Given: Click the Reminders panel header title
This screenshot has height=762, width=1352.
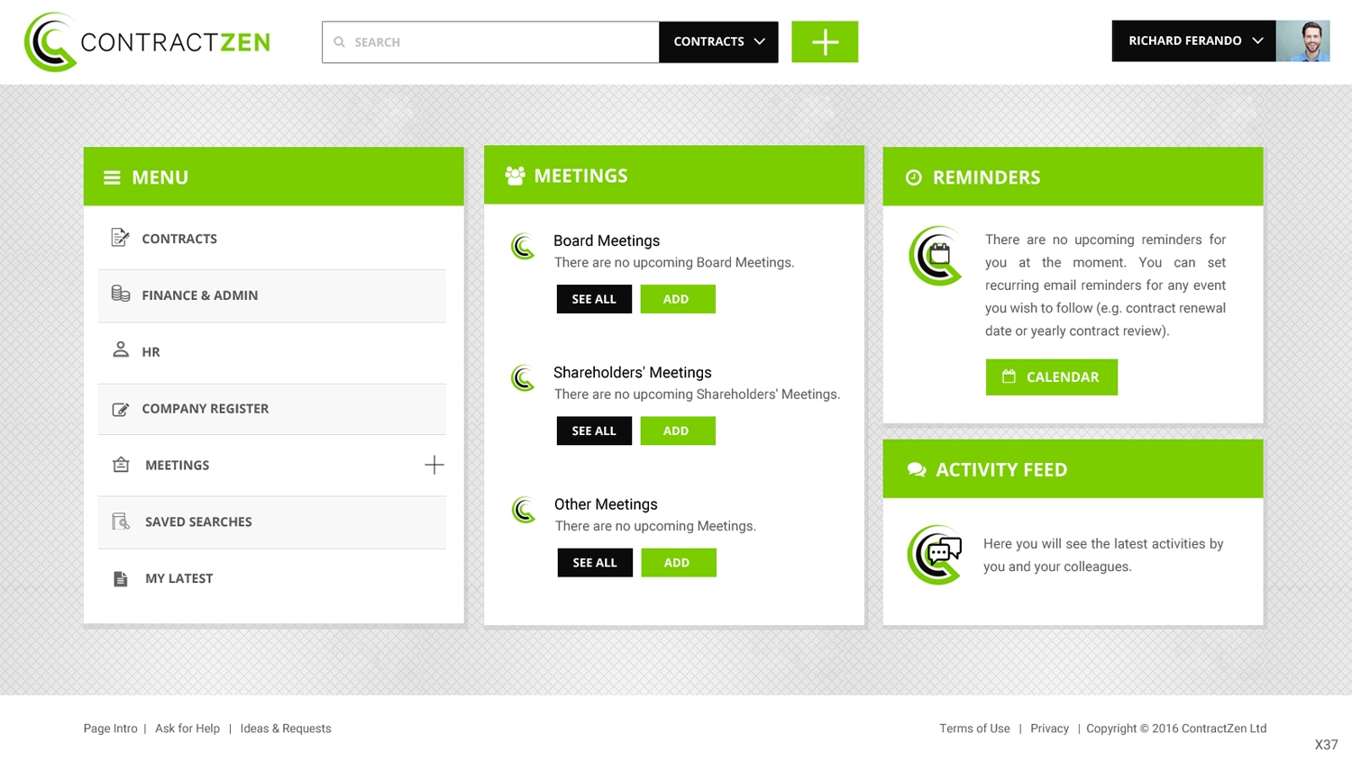Looking at the screenshot, I should 986,177.
